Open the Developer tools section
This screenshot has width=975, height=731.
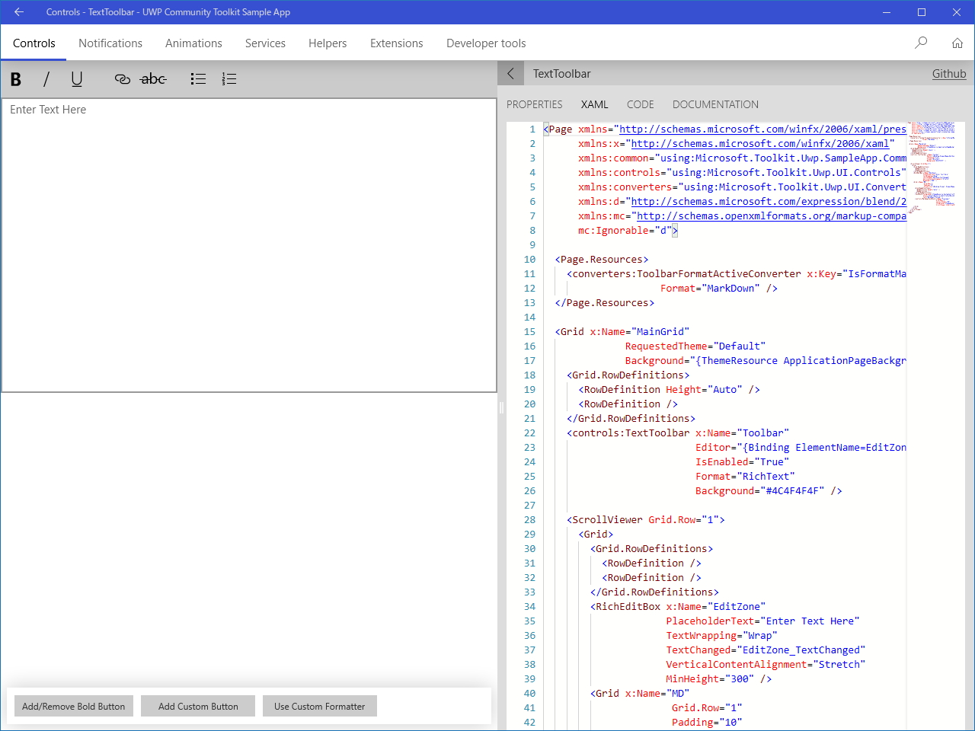click(485, 43)
